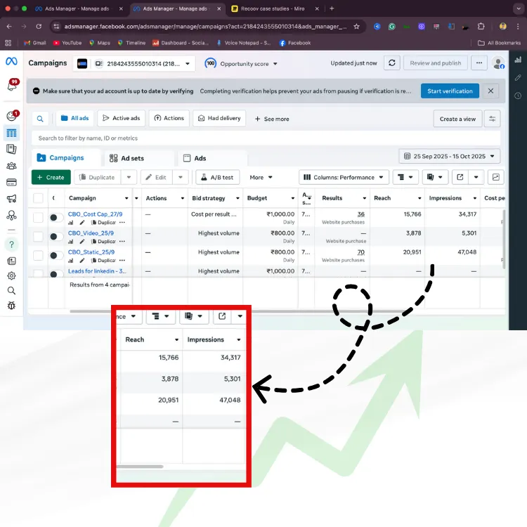Click the browser address bar

click(x=205, y=27)
